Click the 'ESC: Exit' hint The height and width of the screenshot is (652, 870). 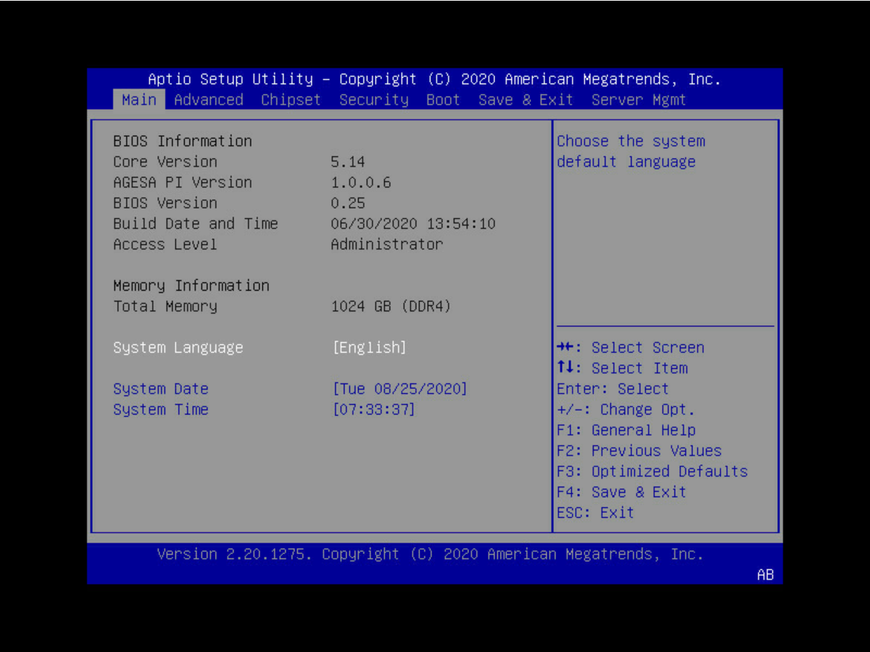(x=596, y=513)
